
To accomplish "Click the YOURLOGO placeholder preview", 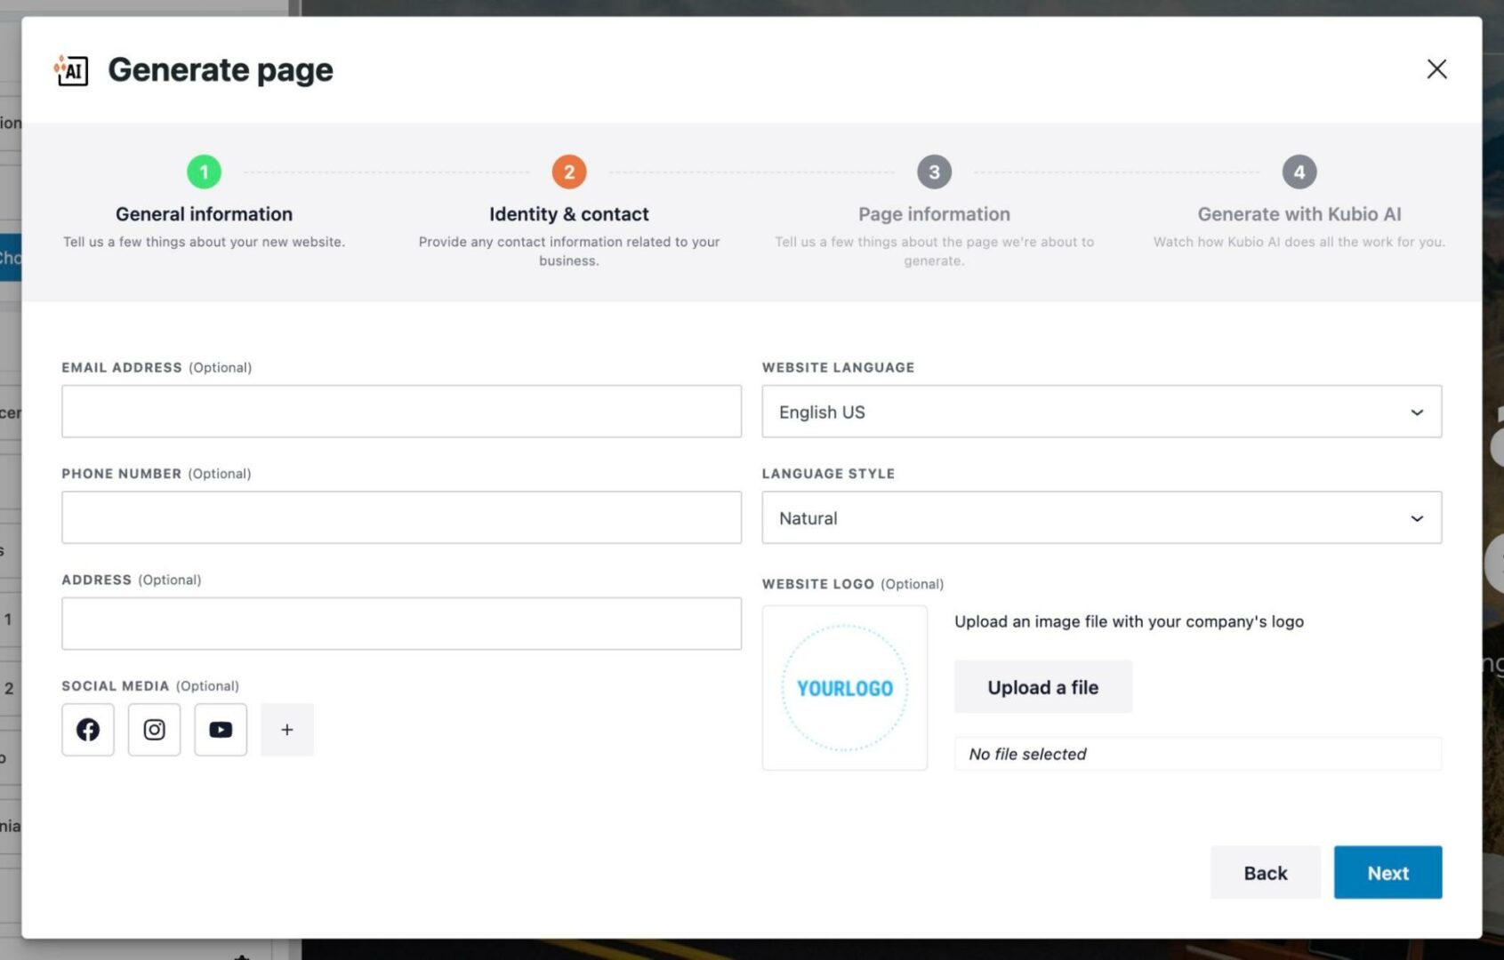I will point(844,687).
